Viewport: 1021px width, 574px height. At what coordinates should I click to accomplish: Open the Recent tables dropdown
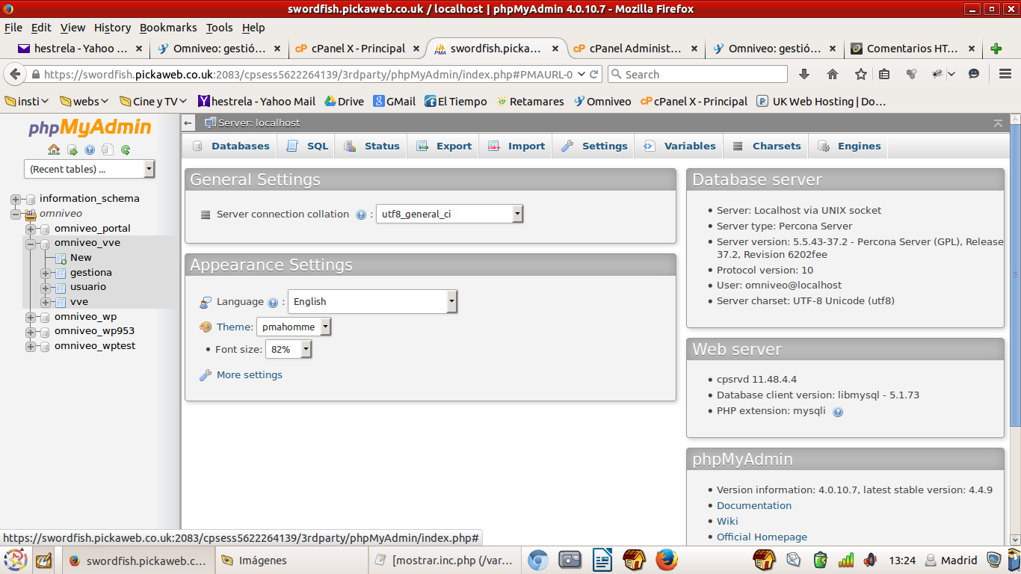coord(90,169)
